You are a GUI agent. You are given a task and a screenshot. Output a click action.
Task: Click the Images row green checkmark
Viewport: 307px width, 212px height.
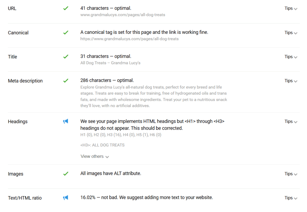click(x=66, y=174)
